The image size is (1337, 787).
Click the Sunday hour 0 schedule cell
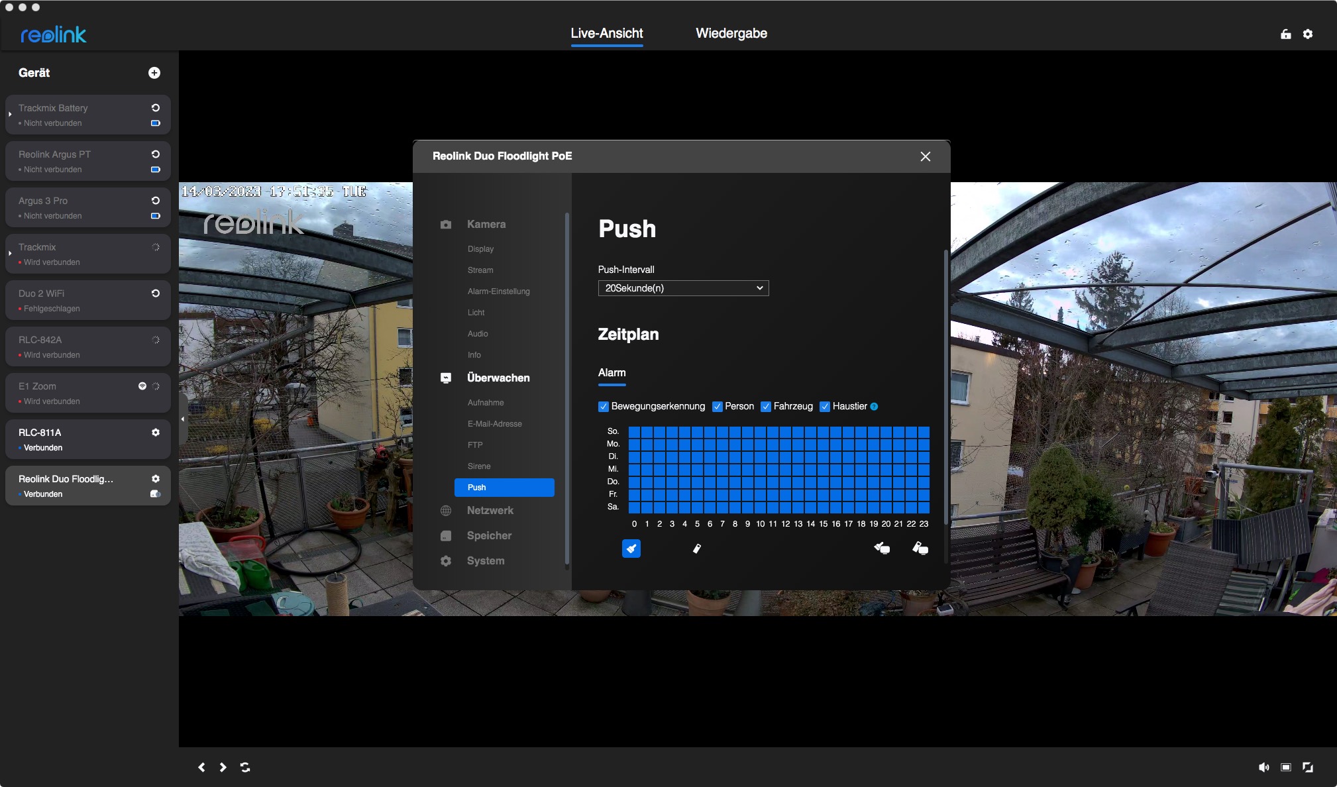[634, 432]
